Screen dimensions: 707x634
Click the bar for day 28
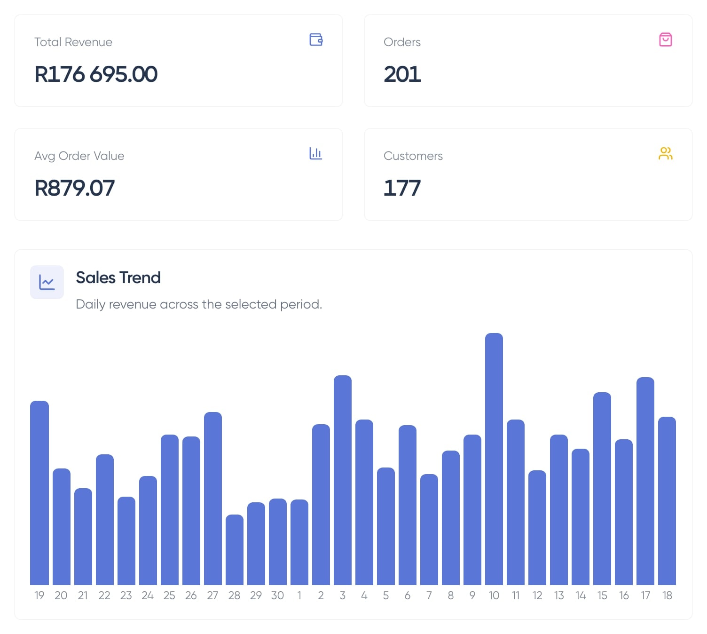click(235, 550)
